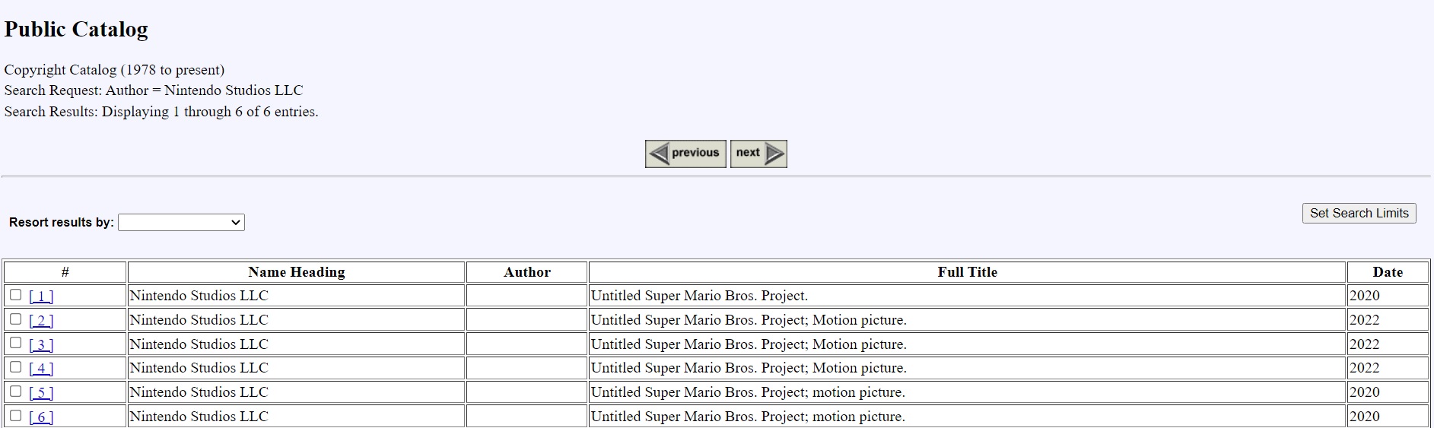
Task: Open the entry 6 record link
Action: pos(41,417)
